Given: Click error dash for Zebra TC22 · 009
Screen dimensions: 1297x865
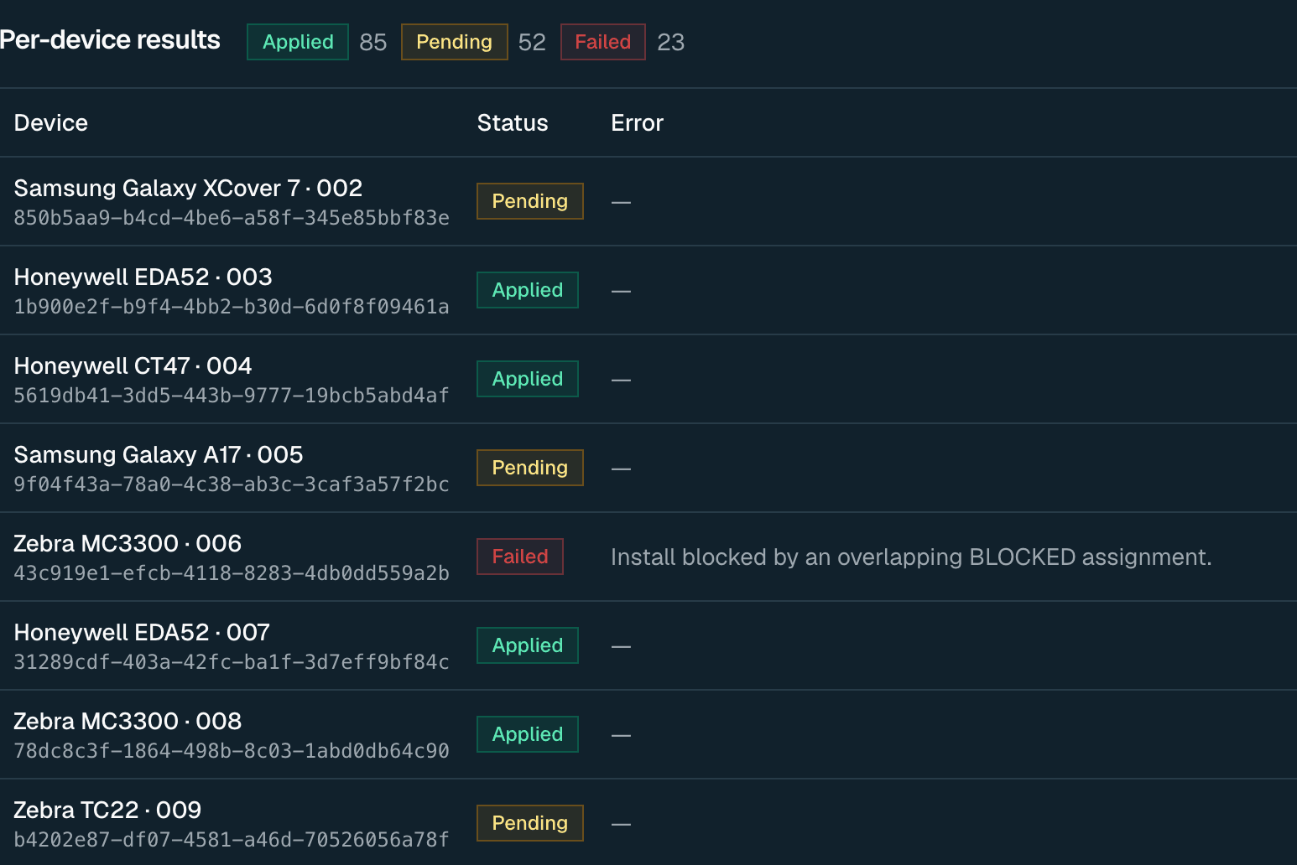Looking at the screenshot, I should click(621, 824).
